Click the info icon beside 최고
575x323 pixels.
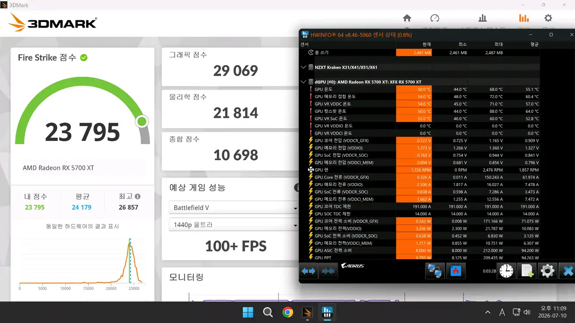[x=138, y=196]
